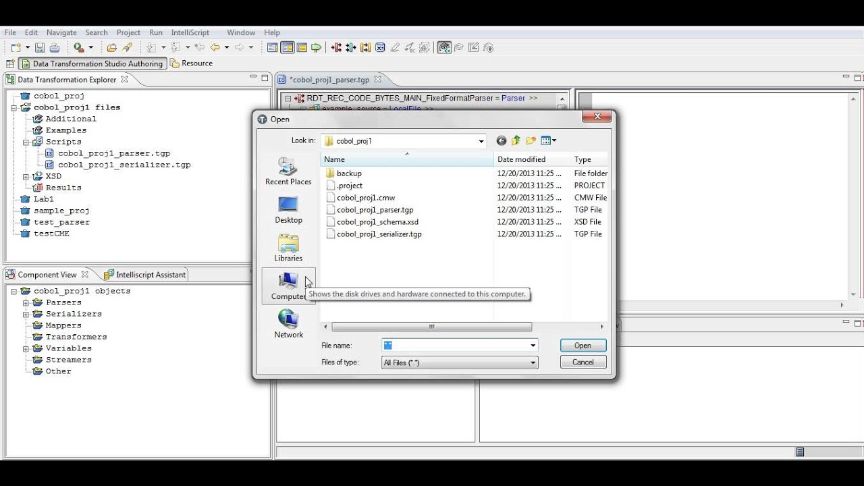Image resolution: width=864 pixels, height=486 pixels.
Task: Click Computer in the dialog sidebar
Action: (x=288, y=286)
